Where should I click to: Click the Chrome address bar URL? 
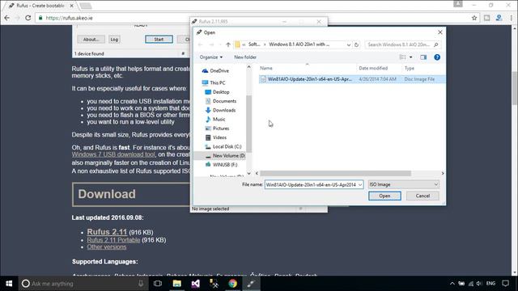point(69,18)
